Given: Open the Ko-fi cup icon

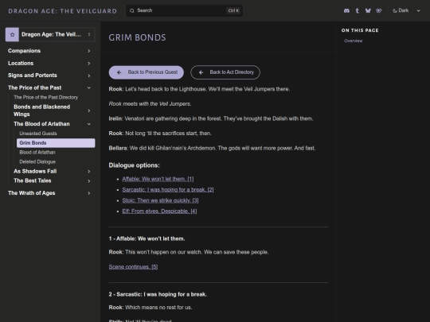Looking at the screenshot, I should 379,10.
